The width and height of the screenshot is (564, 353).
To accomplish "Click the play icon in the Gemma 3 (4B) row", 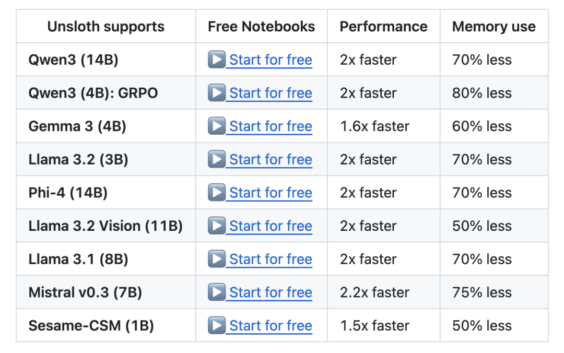I will click(x=217, y=126).
